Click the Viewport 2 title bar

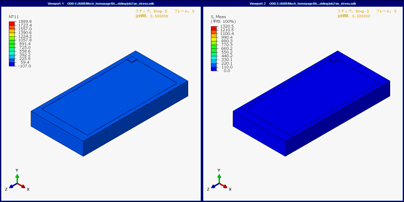point(303,4)
